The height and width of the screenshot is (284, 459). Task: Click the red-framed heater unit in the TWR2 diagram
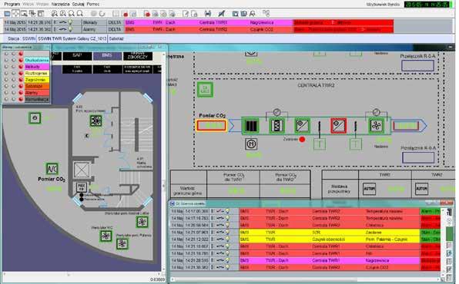click(x=338, y=126)
